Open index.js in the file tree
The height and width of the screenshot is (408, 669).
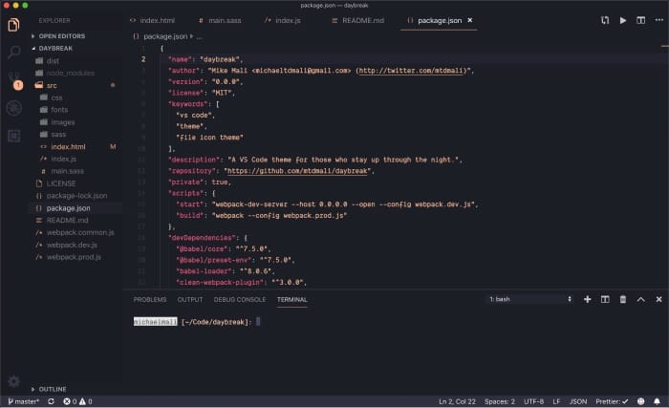63,159
